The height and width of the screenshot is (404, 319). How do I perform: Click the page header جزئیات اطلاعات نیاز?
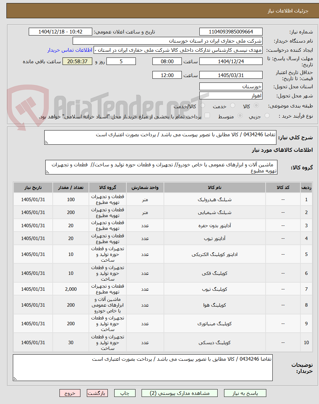[x=288, y=11]
